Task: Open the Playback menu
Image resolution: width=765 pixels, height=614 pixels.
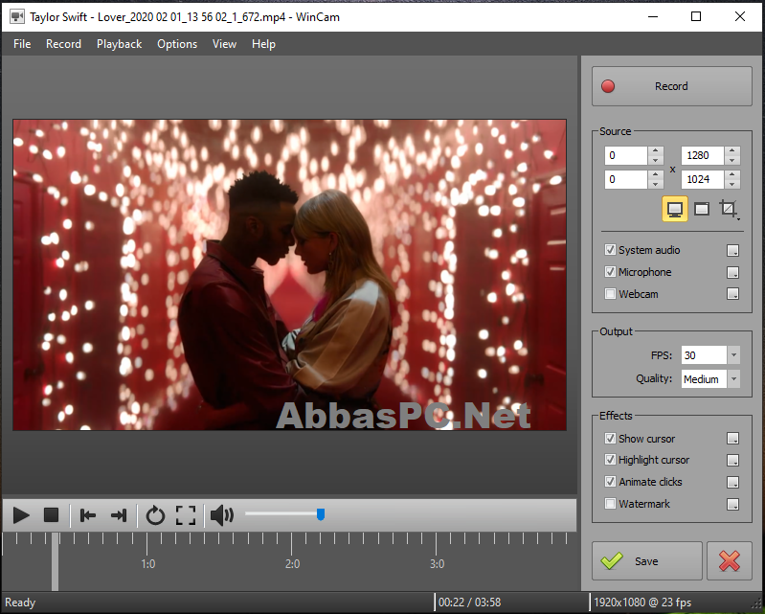Action: click(x=119, y=44)
